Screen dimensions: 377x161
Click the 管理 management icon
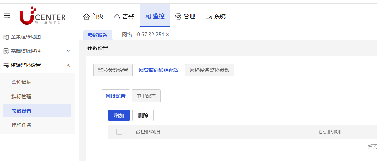178,16
